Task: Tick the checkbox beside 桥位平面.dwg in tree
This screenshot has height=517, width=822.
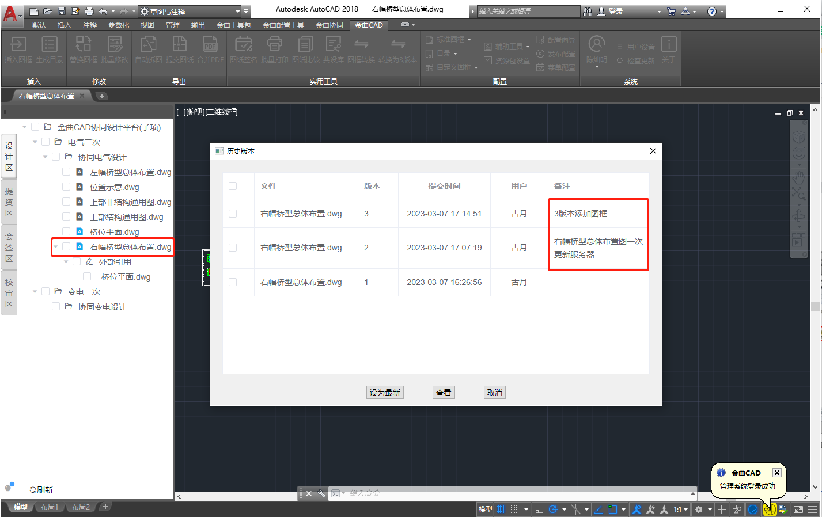Action: (66, 232)
